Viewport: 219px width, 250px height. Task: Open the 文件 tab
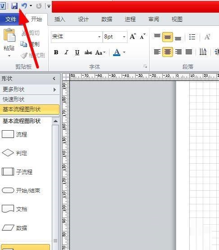pos(11,19)
